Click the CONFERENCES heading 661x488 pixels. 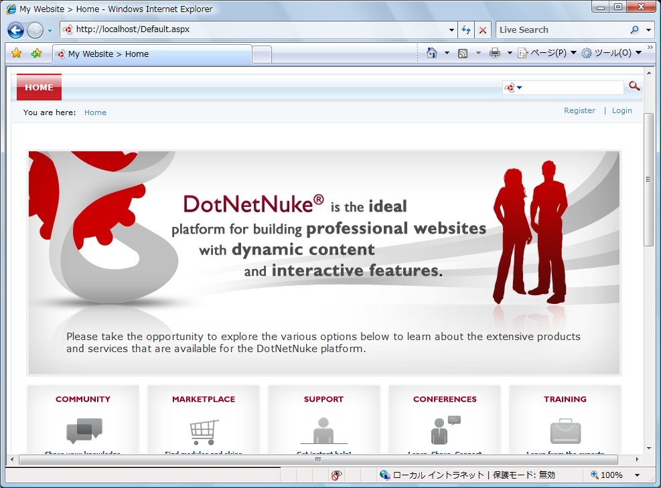click(445, 399)
